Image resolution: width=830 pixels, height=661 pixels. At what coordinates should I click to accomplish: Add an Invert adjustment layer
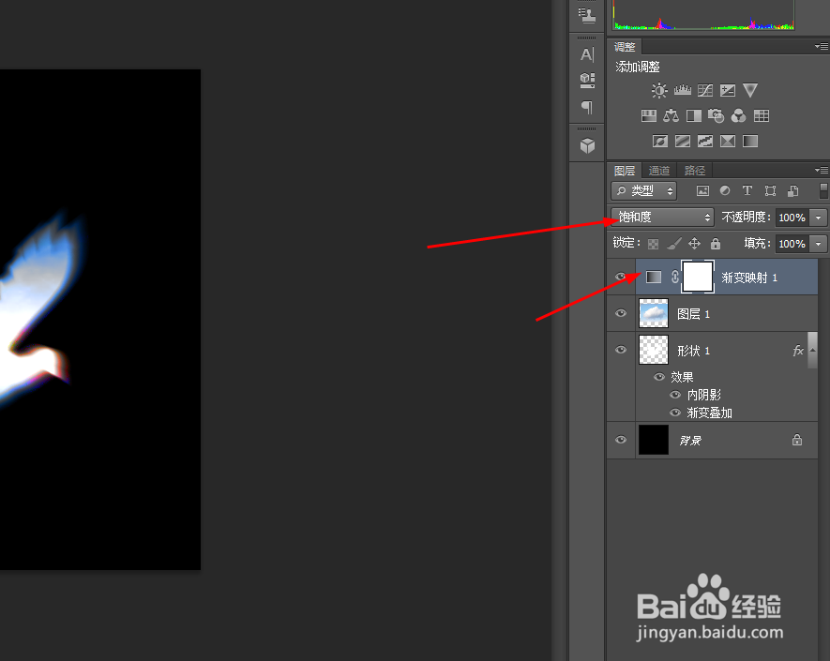[660, 142]
